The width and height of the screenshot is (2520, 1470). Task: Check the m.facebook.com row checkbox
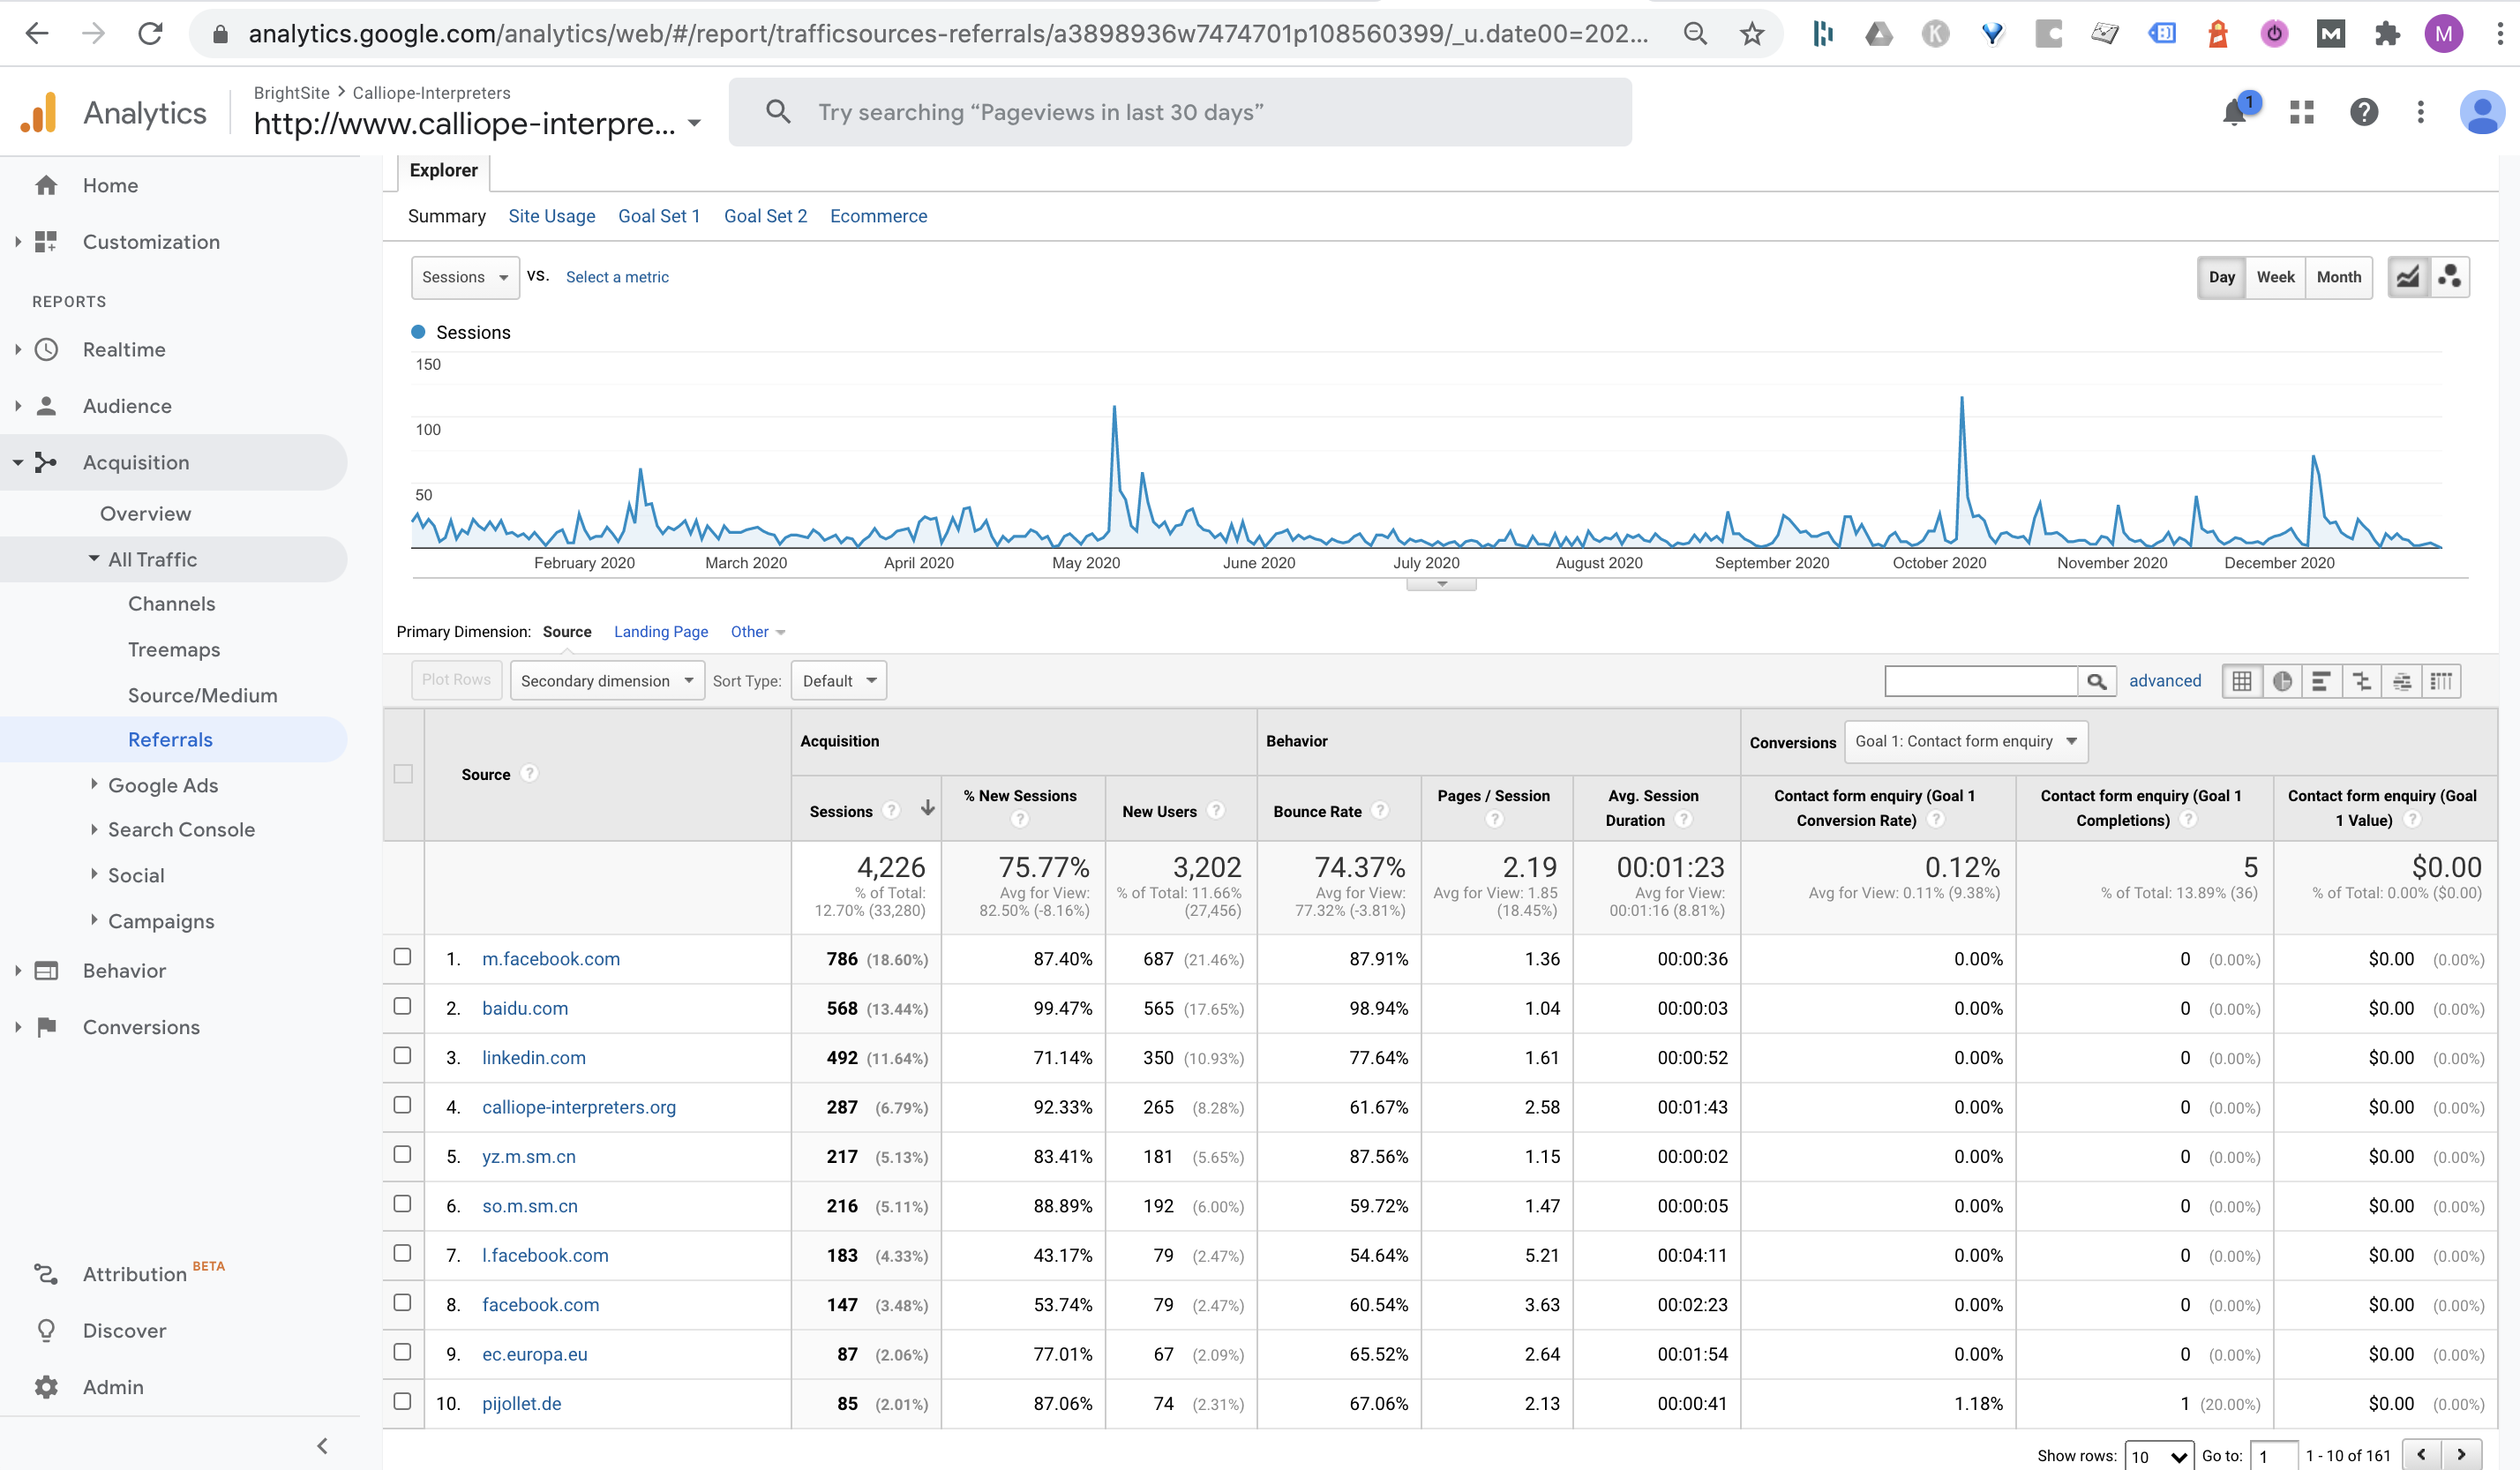402,957
